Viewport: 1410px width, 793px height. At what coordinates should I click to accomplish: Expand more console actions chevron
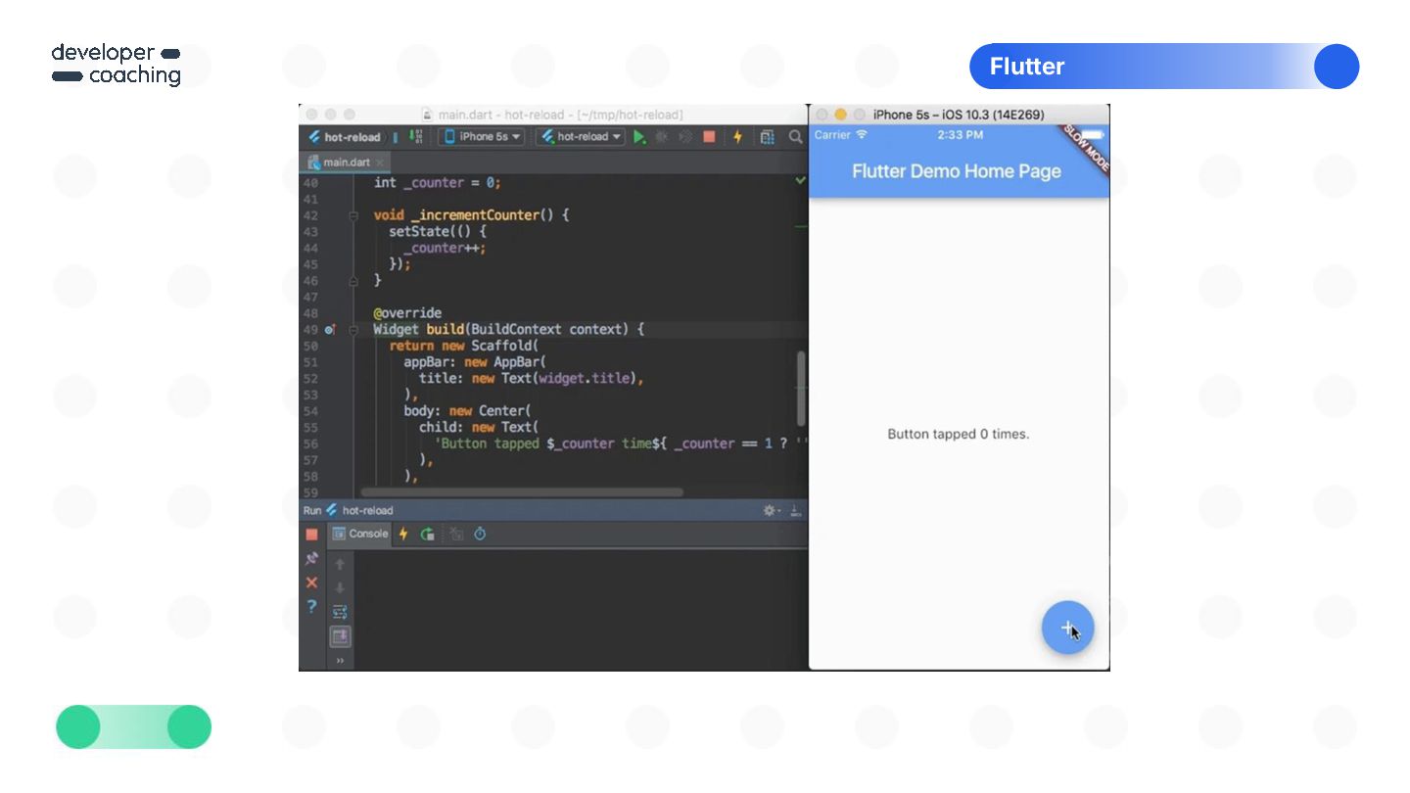click(340, 661)
